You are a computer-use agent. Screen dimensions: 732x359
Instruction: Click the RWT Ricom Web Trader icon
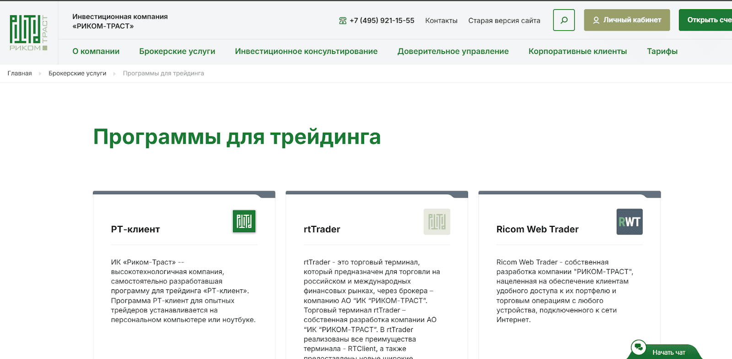[x=630, y=222]
